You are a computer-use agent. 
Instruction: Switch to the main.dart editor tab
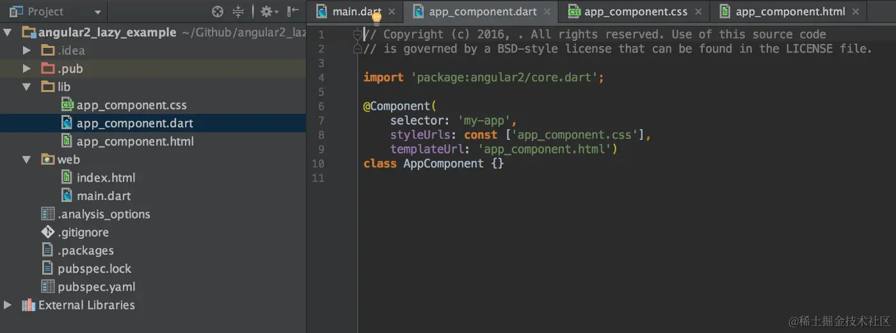[x=356, y=12]
